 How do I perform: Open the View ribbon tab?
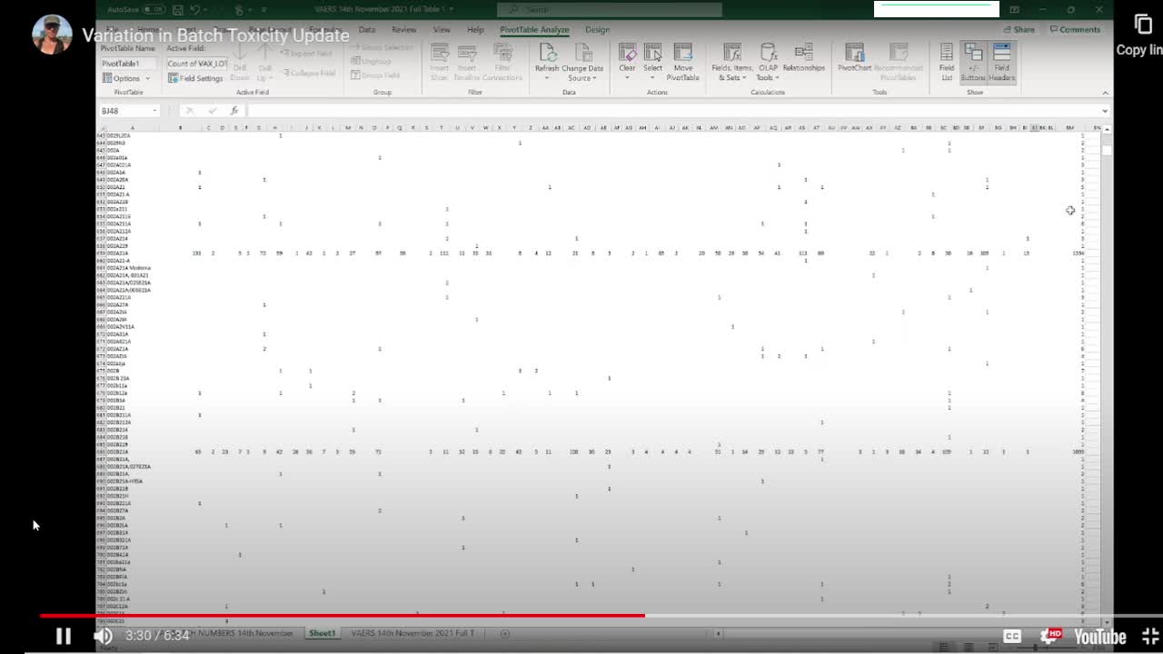pos(442,29)
